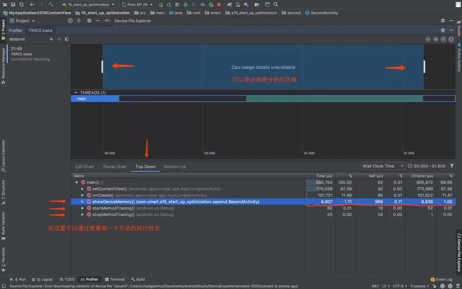Open the run configuration dropdown

(88, 5)
